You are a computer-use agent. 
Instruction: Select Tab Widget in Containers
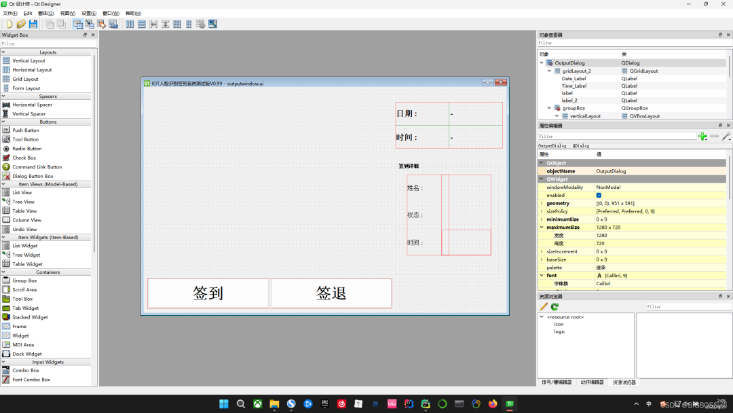click(x=25, y=308)
